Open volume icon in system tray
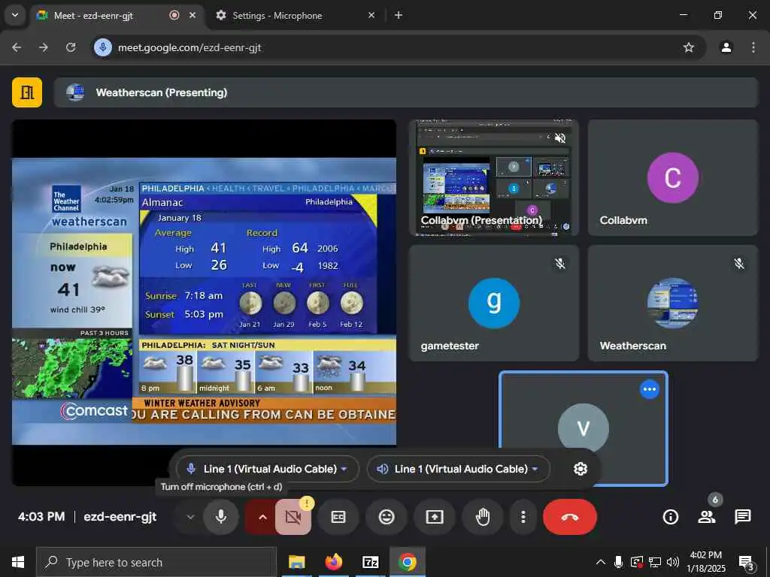 pos(673,562)
